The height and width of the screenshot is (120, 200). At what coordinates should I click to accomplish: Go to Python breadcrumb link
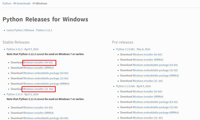[x=7, y=3]
